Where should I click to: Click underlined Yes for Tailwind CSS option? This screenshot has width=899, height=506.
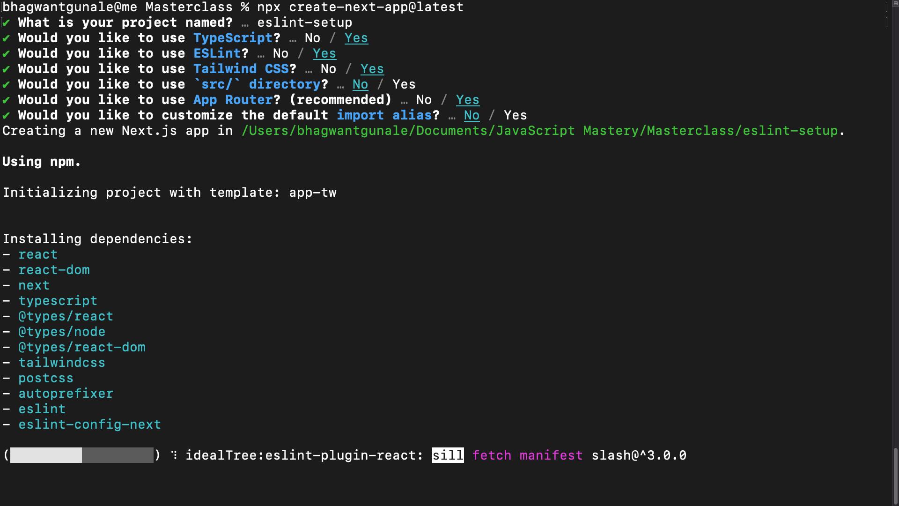coord(372,69)
